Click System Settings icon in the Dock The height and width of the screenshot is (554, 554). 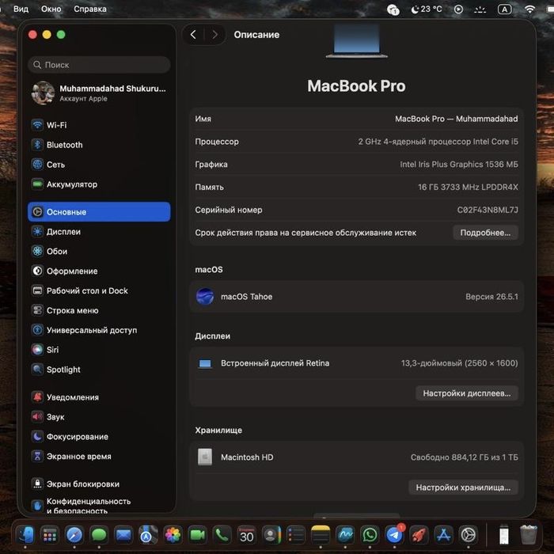469,535
